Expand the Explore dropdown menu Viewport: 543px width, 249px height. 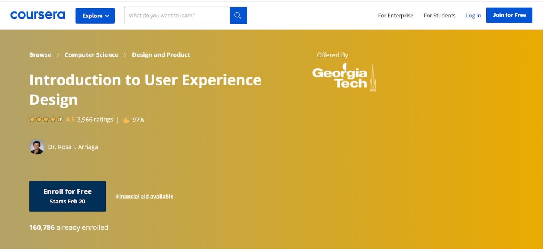95,16
